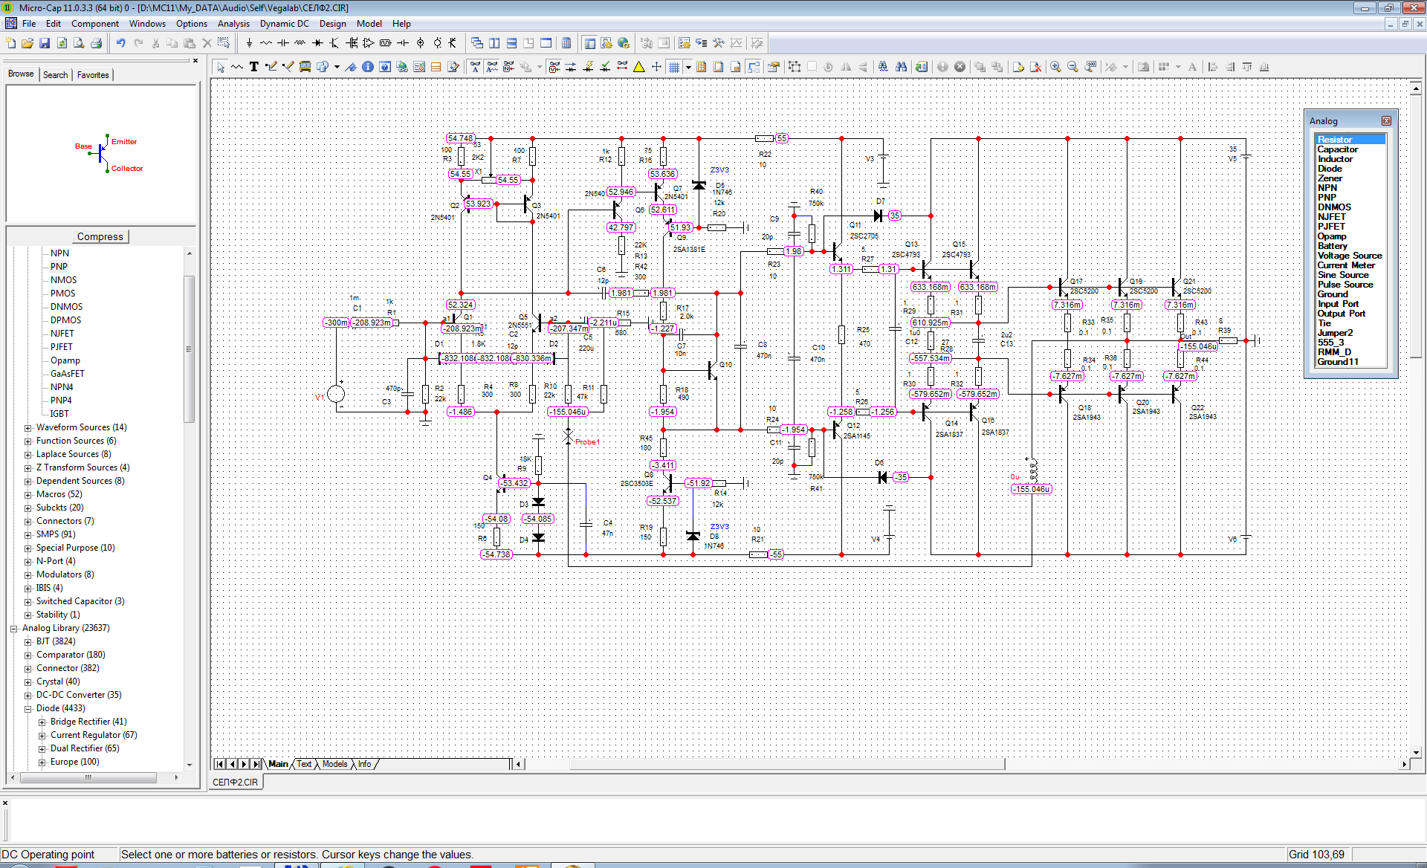
Task: Open the calculator toolbar icon
Action: (x=566, y=43)
